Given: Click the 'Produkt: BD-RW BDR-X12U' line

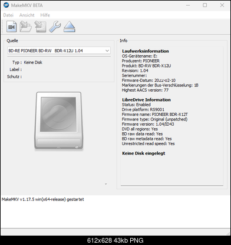Looking at the screenshot, I should click(146, 66).
